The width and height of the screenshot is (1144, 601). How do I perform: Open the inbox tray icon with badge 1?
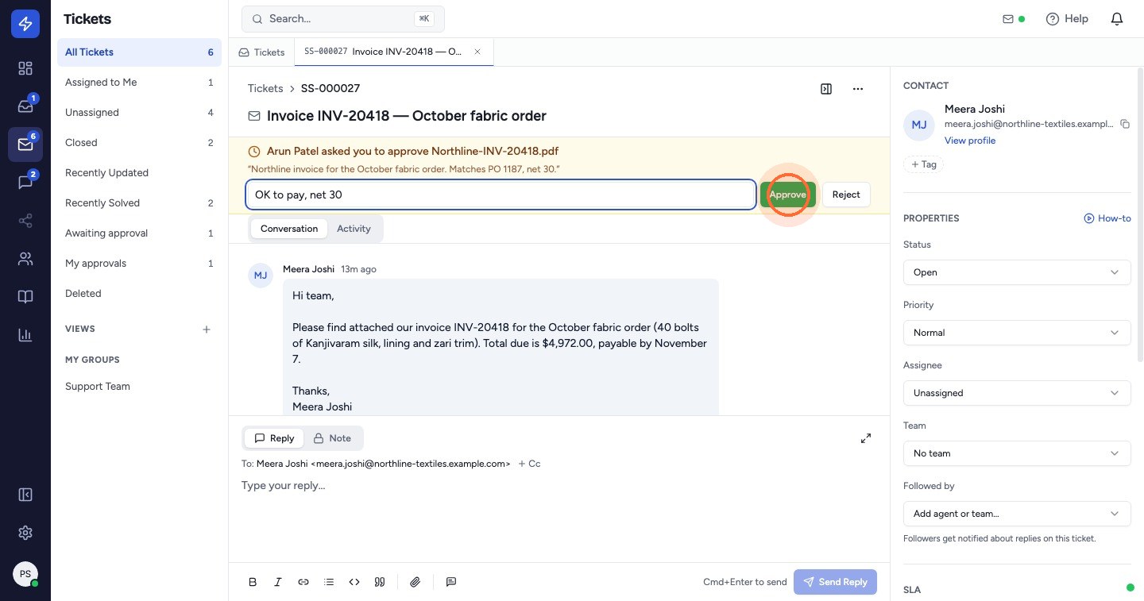tap(25, 106)
